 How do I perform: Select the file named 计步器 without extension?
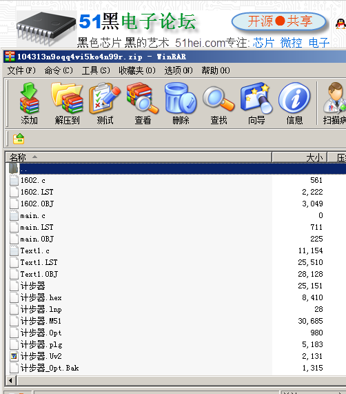pos(32,286)
